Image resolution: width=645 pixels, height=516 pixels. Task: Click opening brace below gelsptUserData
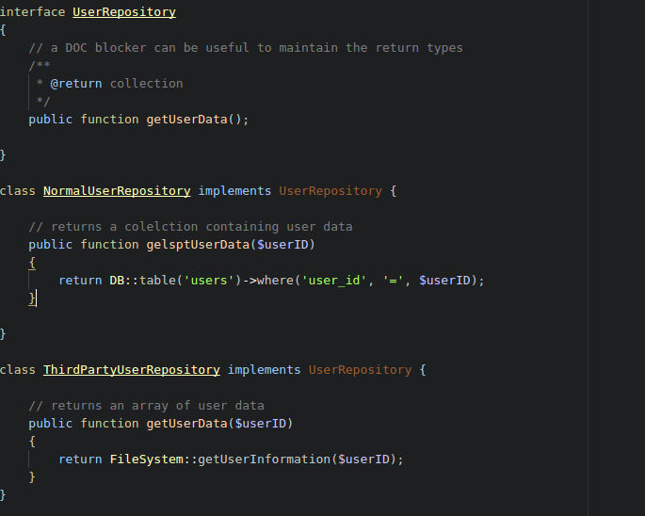pos(32,263)
